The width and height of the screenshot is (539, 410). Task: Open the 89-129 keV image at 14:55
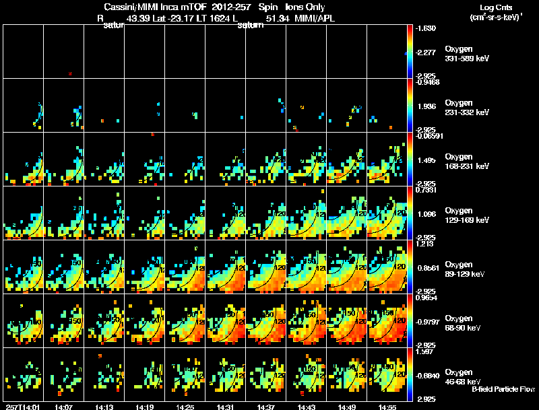(387, 267)
